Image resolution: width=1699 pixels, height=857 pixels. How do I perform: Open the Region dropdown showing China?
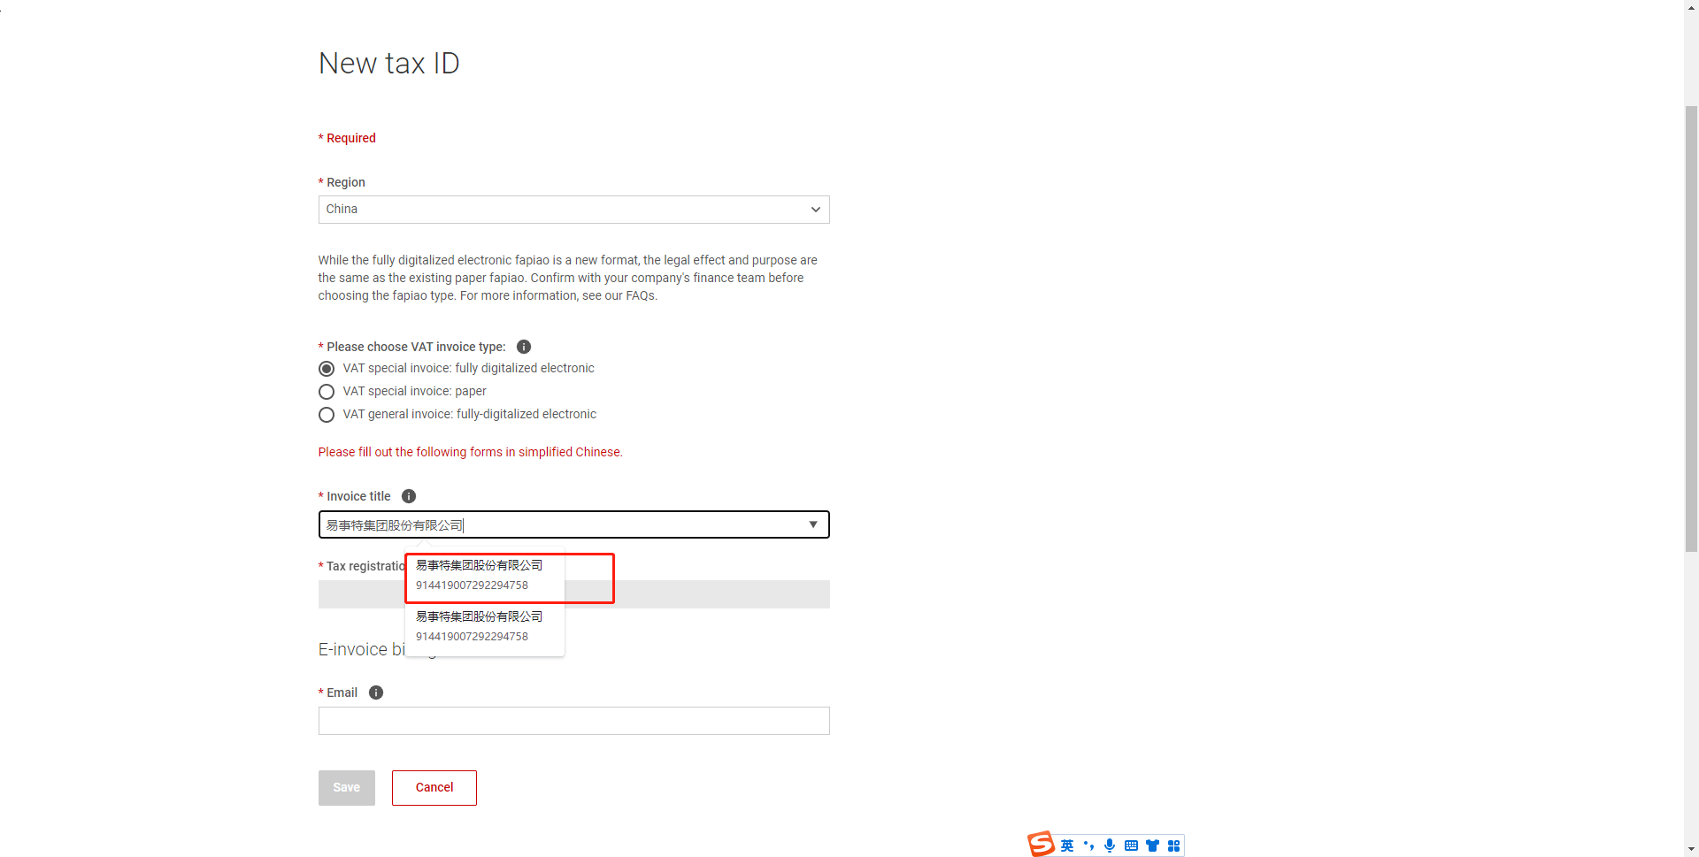[573, 210]
